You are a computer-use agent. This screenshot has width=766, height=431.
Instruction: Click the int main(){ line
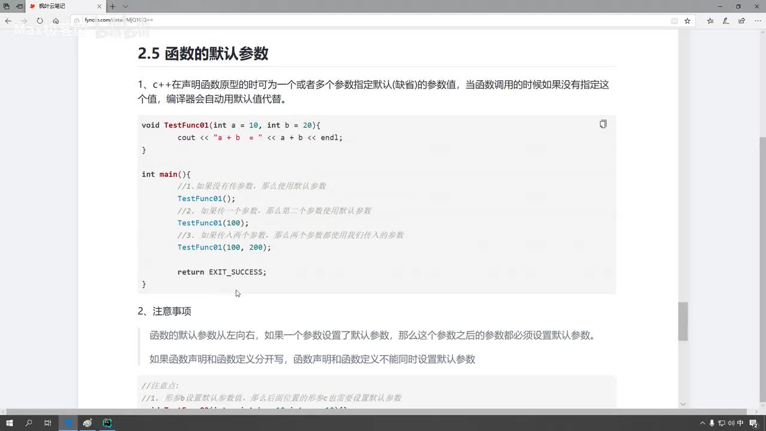pyautogui.click(x=166, y=174)
